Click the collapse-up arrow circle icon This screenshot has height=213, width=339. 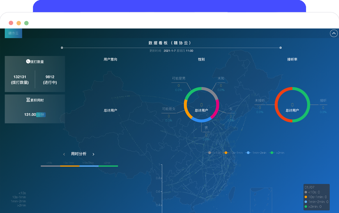[x=334, y=33]
